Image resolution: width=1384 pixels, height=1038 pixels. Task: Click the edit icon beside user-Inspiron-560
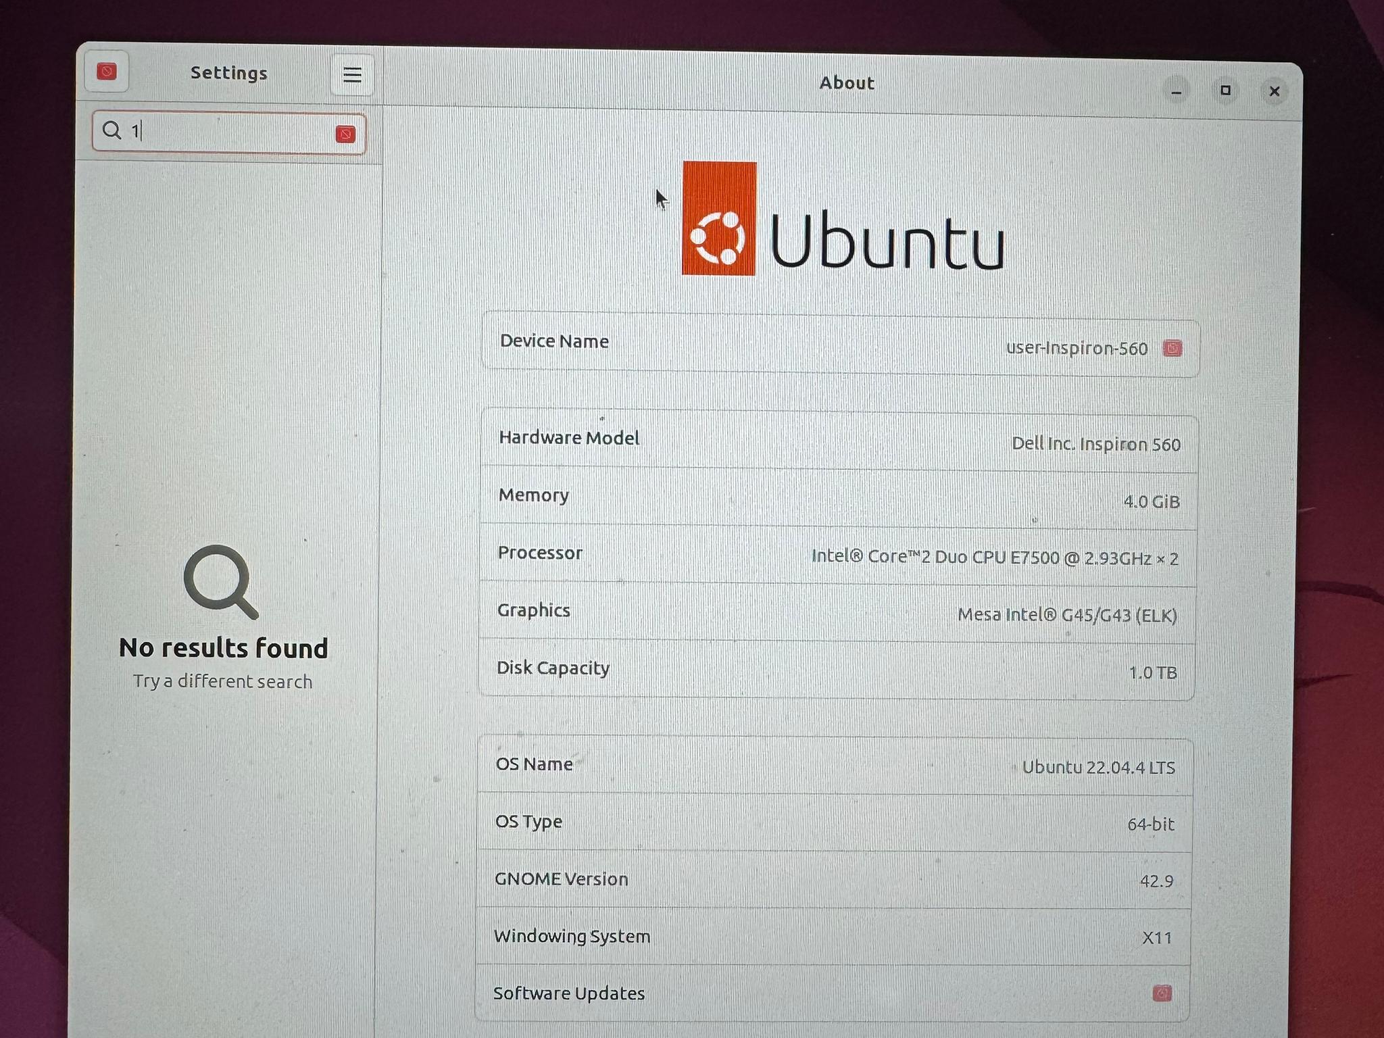click(1172, 348)
